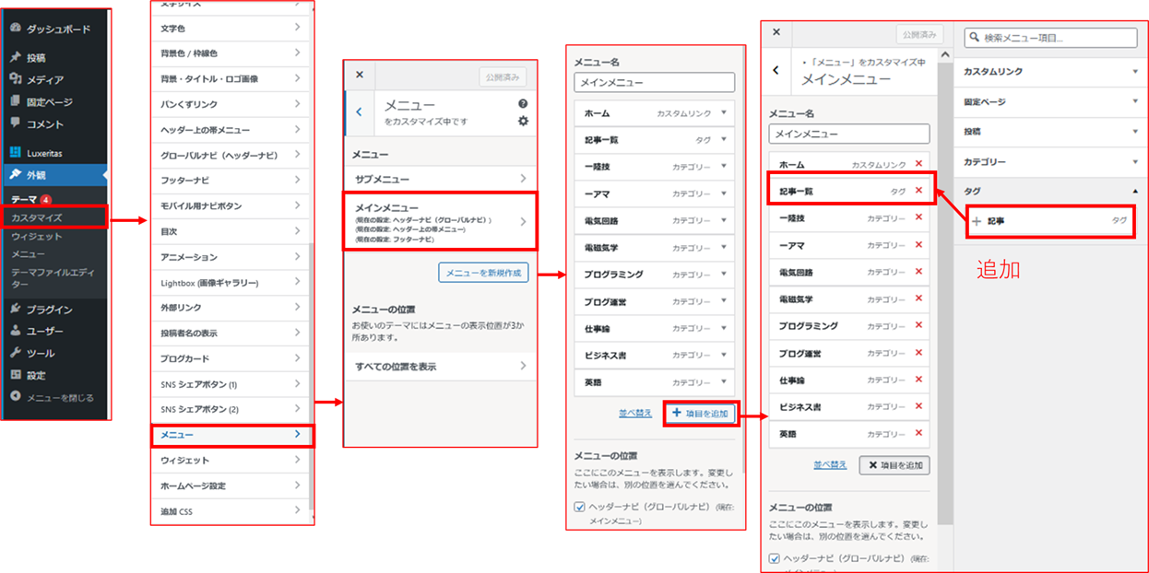Expand the 固定ページ section arrow

tap(1134, 101)
